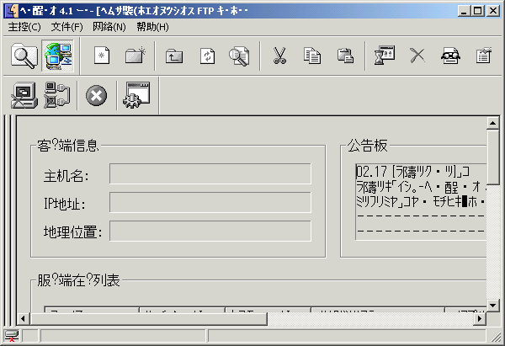The width and height of the screenshot is (505, 346).
Task: Open the 网络(N) menu
Action: click(109, 27)
